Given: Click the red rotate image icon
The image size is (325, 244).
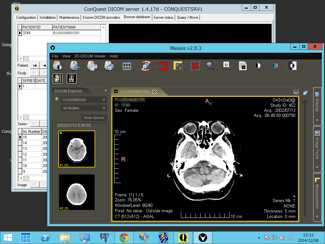Looking at the screenshot, I should point(163,66).
